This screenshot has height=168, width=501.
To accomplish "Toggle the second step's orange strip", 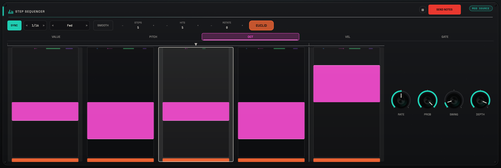I will 121,160.
